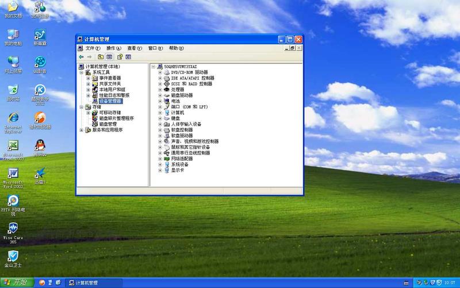Open the 查看(V) menu
This screenshot has height=288, width=460.
[x=135, y=48]
